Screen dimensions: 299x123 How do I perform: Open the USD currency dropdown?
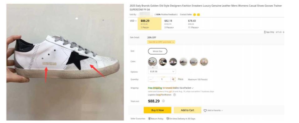[x=133, y=21]
